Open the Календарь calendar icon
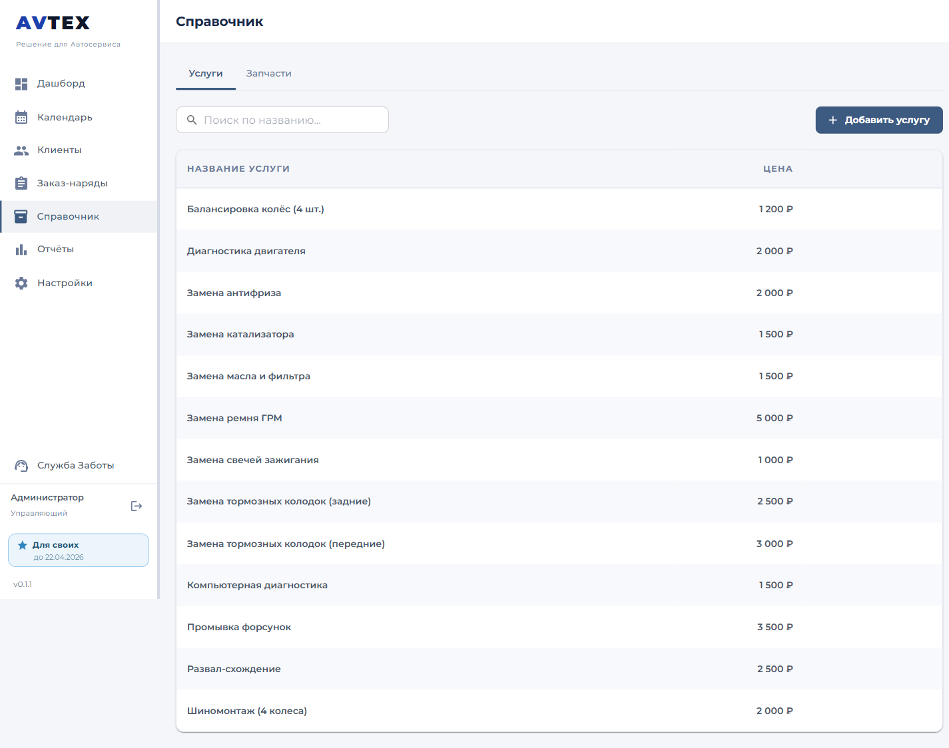 [x=21, y=117]
